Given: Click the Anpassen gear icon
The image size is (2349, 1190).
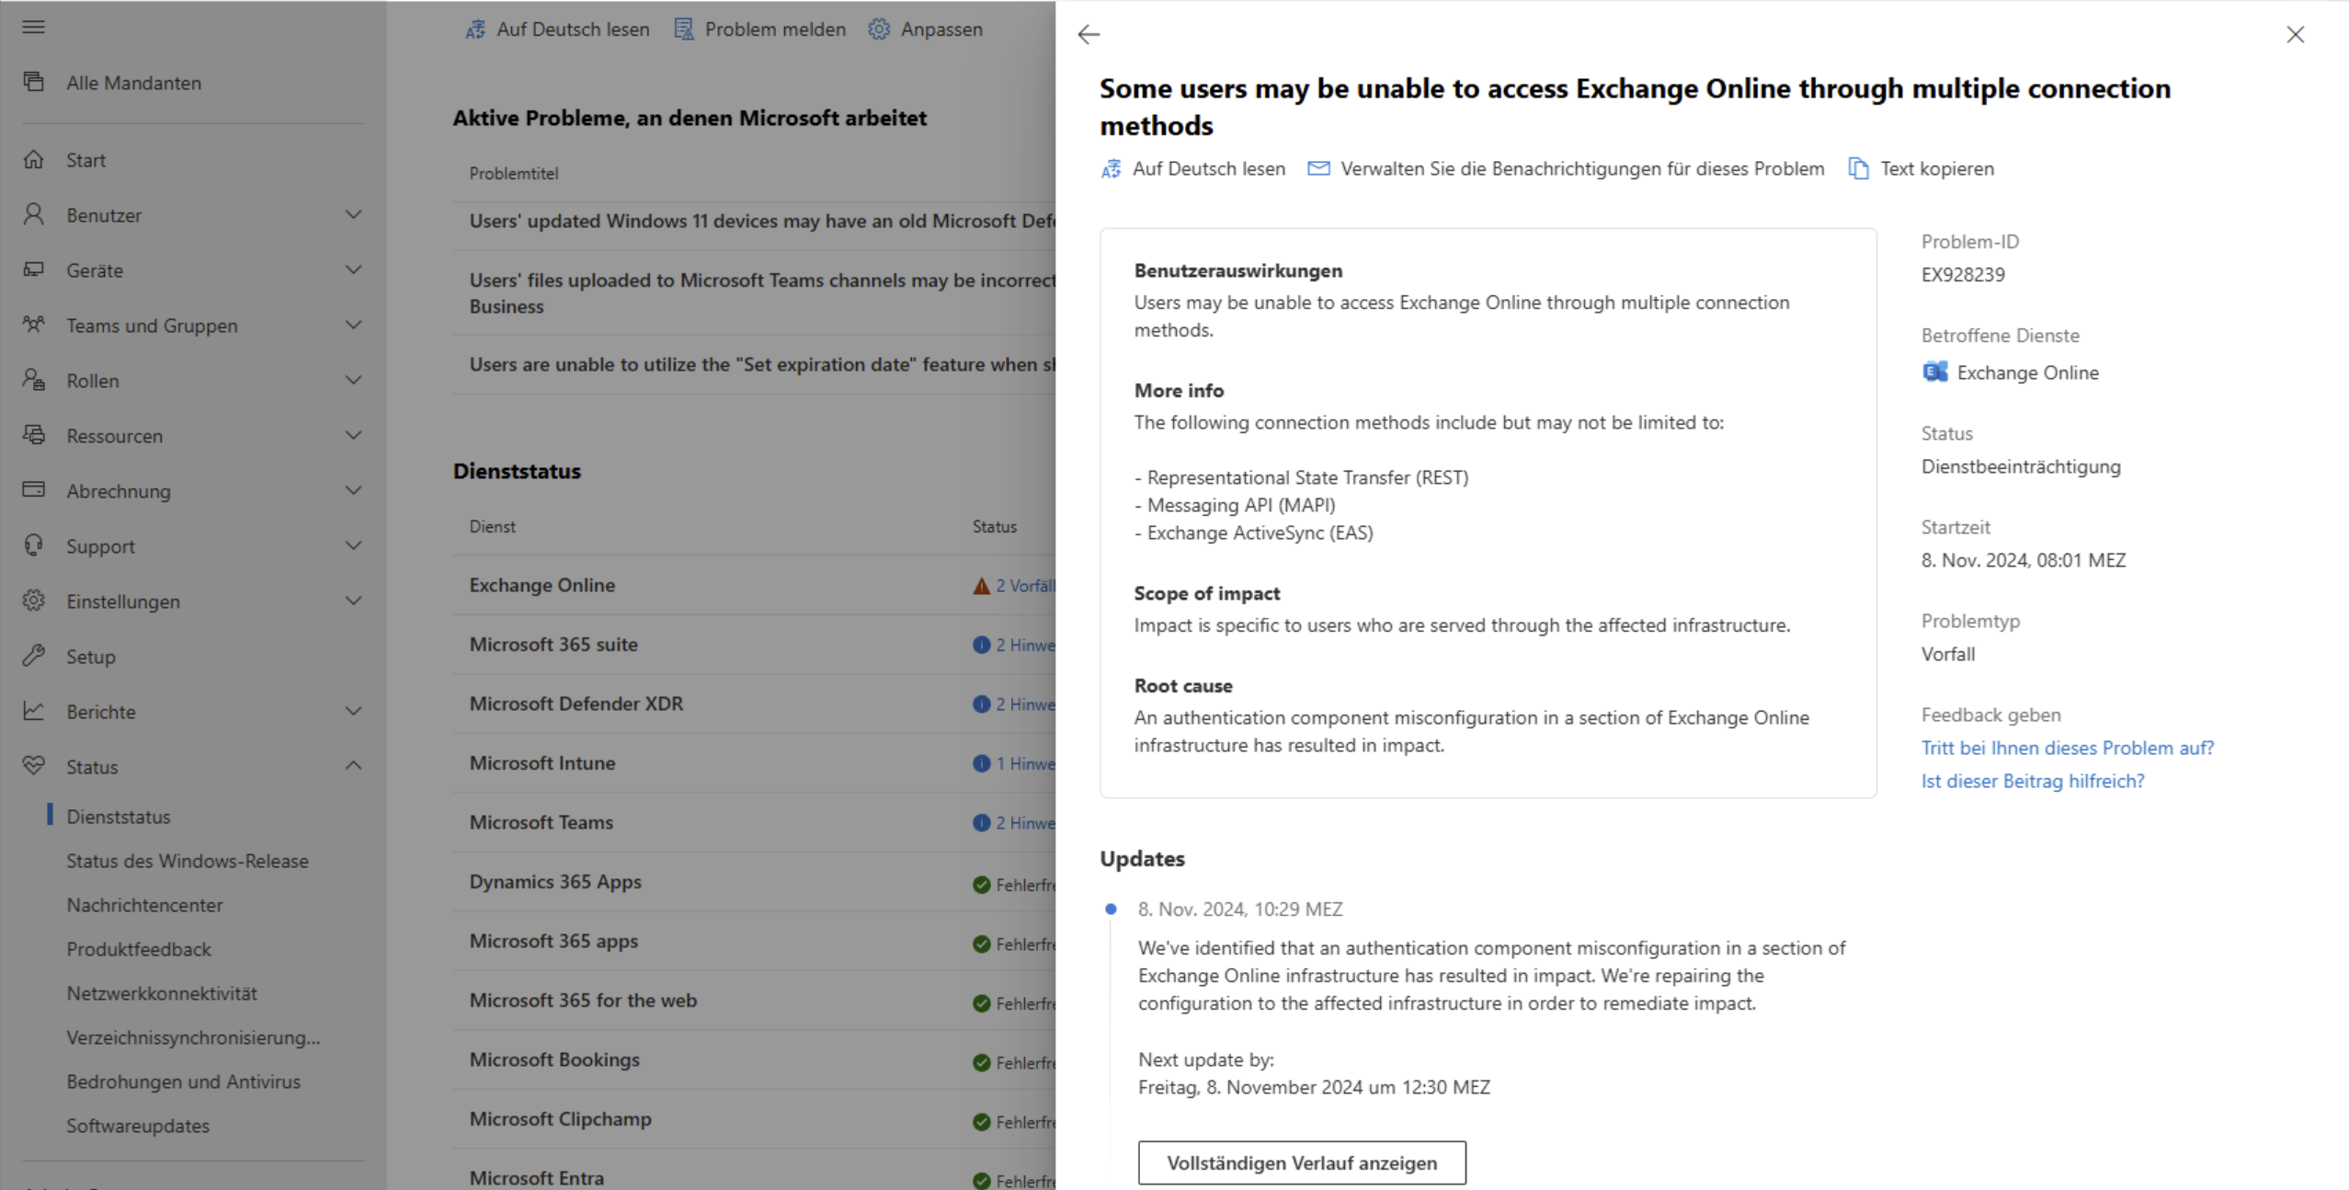Looking at the screenshot, I should (879, 29).
